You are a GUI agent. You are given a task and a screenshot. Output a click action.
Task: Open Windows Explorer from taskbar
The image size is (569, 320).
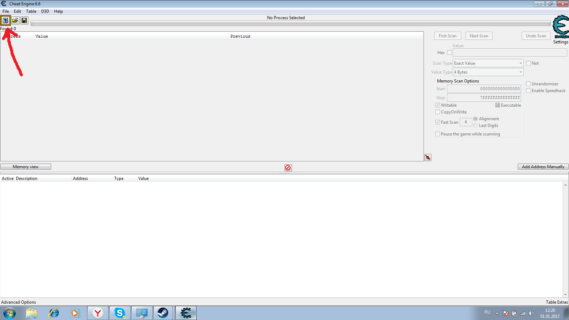(32, 313)
